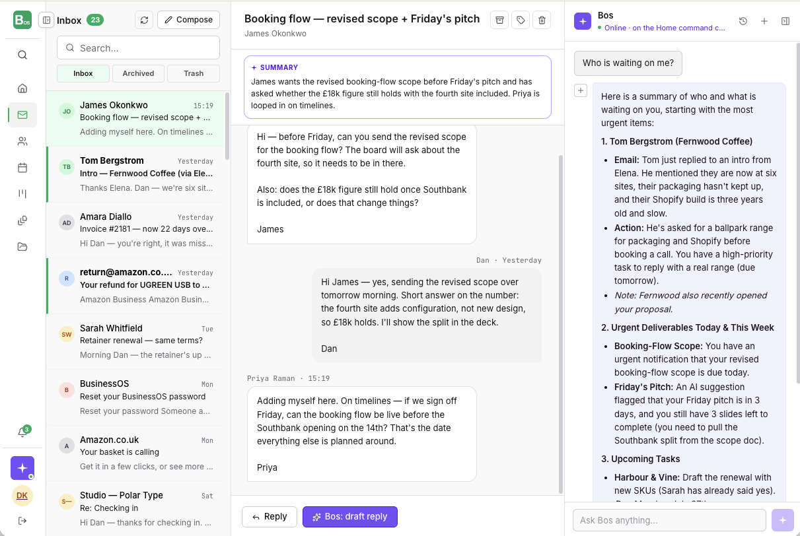Open James Okonkwo's Booking flow email
The width and height of the screenshot is (800, 536).
pos(135,118)
